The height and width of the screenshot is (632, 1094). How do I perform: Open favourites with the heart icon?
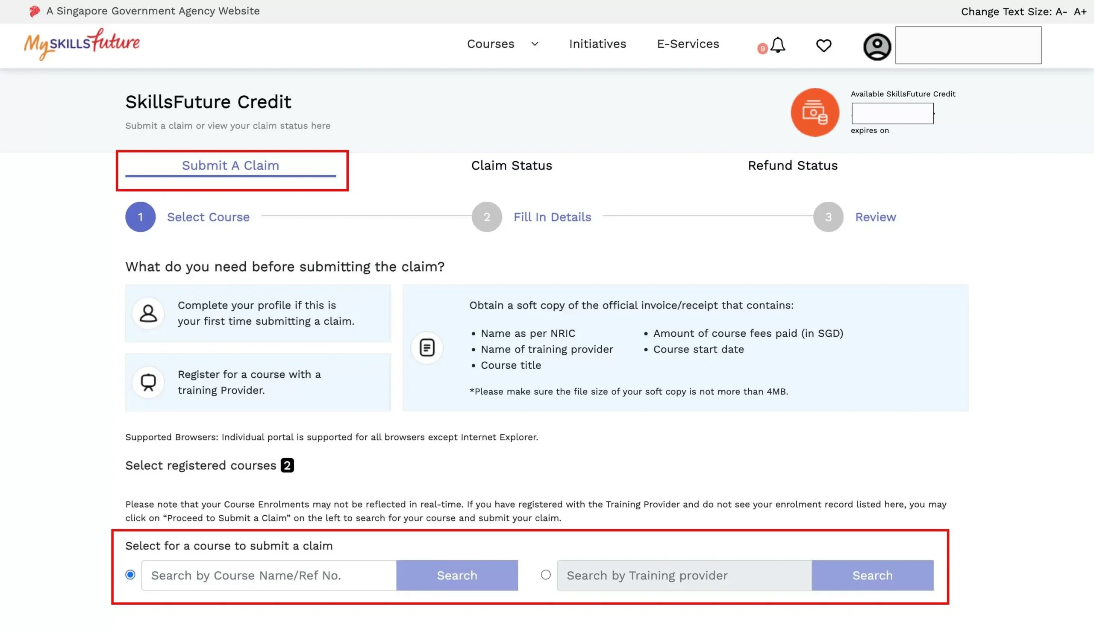click(x=823, y=45)
